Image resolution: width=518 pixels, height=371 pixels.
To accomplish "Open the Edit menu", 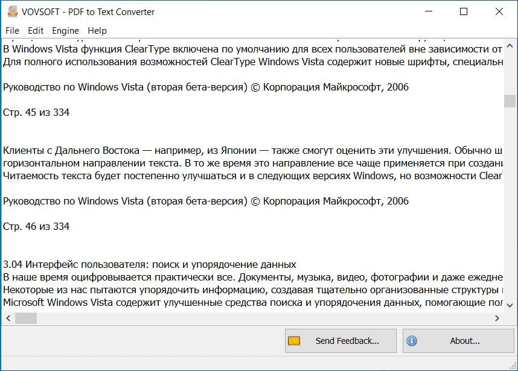I will (x=36, y=30).
